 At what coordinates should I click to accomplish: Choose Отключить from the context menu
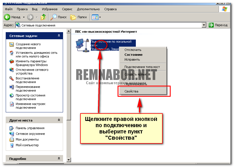click(x=133, y=50)
